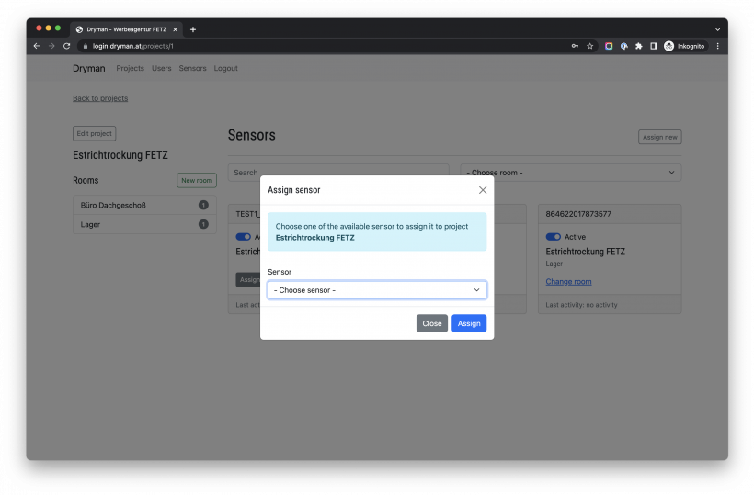The image size is (754, 495).
Task: Open the password key icon in address bar
Action: 575,46
